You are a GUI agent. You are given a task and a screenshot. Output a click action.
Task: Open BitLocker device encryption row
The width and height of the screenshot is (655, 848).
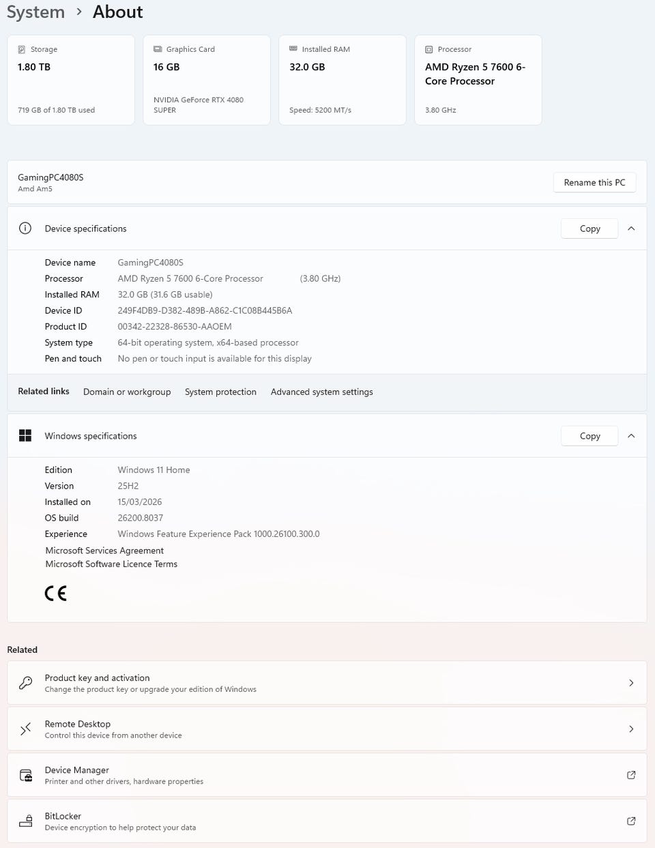327,821
